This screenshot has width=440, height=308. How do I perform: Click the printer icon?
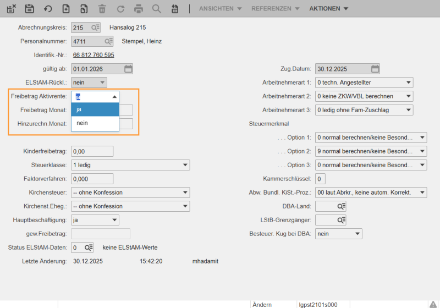139,9
